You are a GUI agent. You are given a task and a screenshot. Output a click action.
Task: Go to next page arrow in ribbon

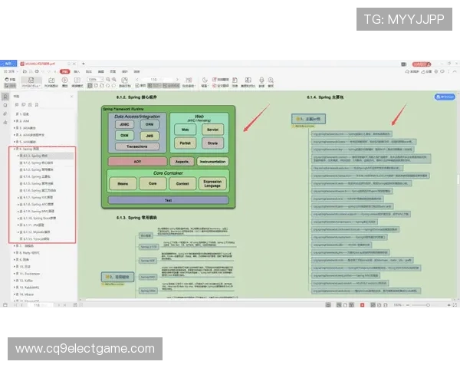(177, 80)
